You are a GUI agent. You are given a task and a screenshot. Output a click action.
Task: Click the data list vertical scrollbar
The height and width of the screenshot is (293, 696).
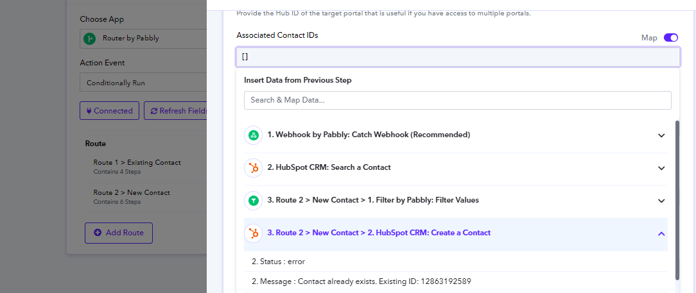[677, 199]
